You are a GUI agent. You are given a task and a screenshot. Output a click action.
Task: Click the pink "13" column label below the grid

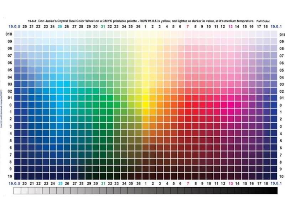click(230, 183)
